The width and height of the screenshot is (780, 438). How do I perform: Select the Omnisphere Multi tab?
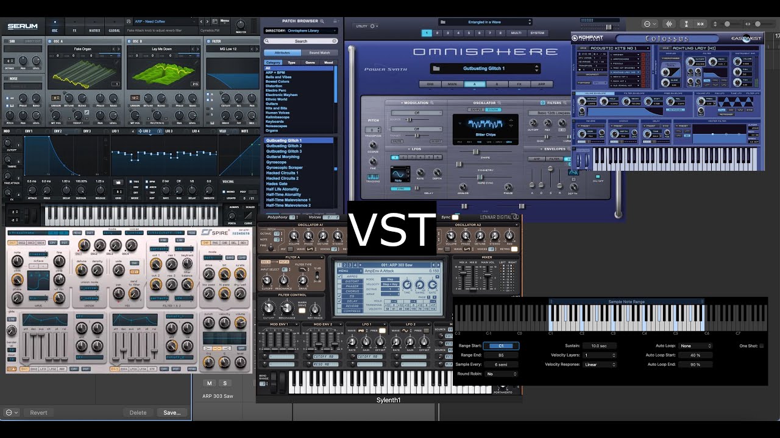tap(516, 33)
